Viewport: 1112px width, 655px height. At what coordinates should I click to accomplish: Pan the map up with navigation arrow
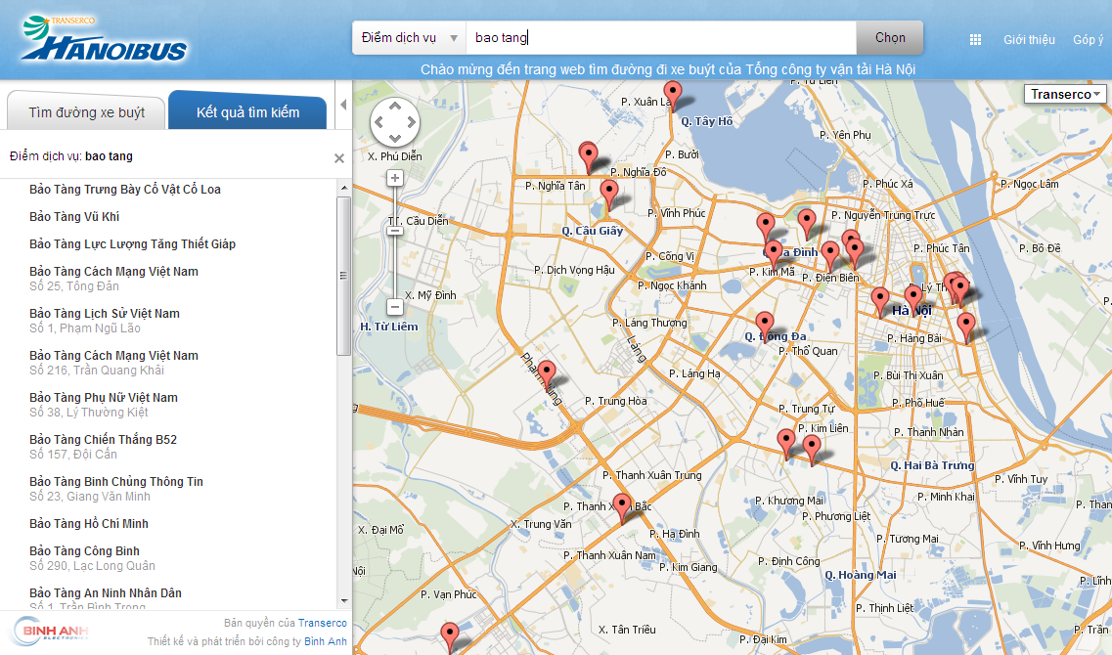pyautogui.click(x=395, y=107)
